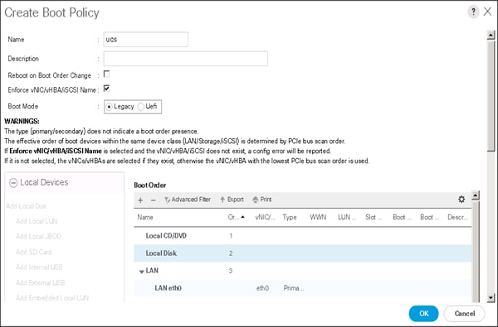The width and height of the screenshot is (498, 327).
Task: Click the Name input field
Action: [146, 40]
